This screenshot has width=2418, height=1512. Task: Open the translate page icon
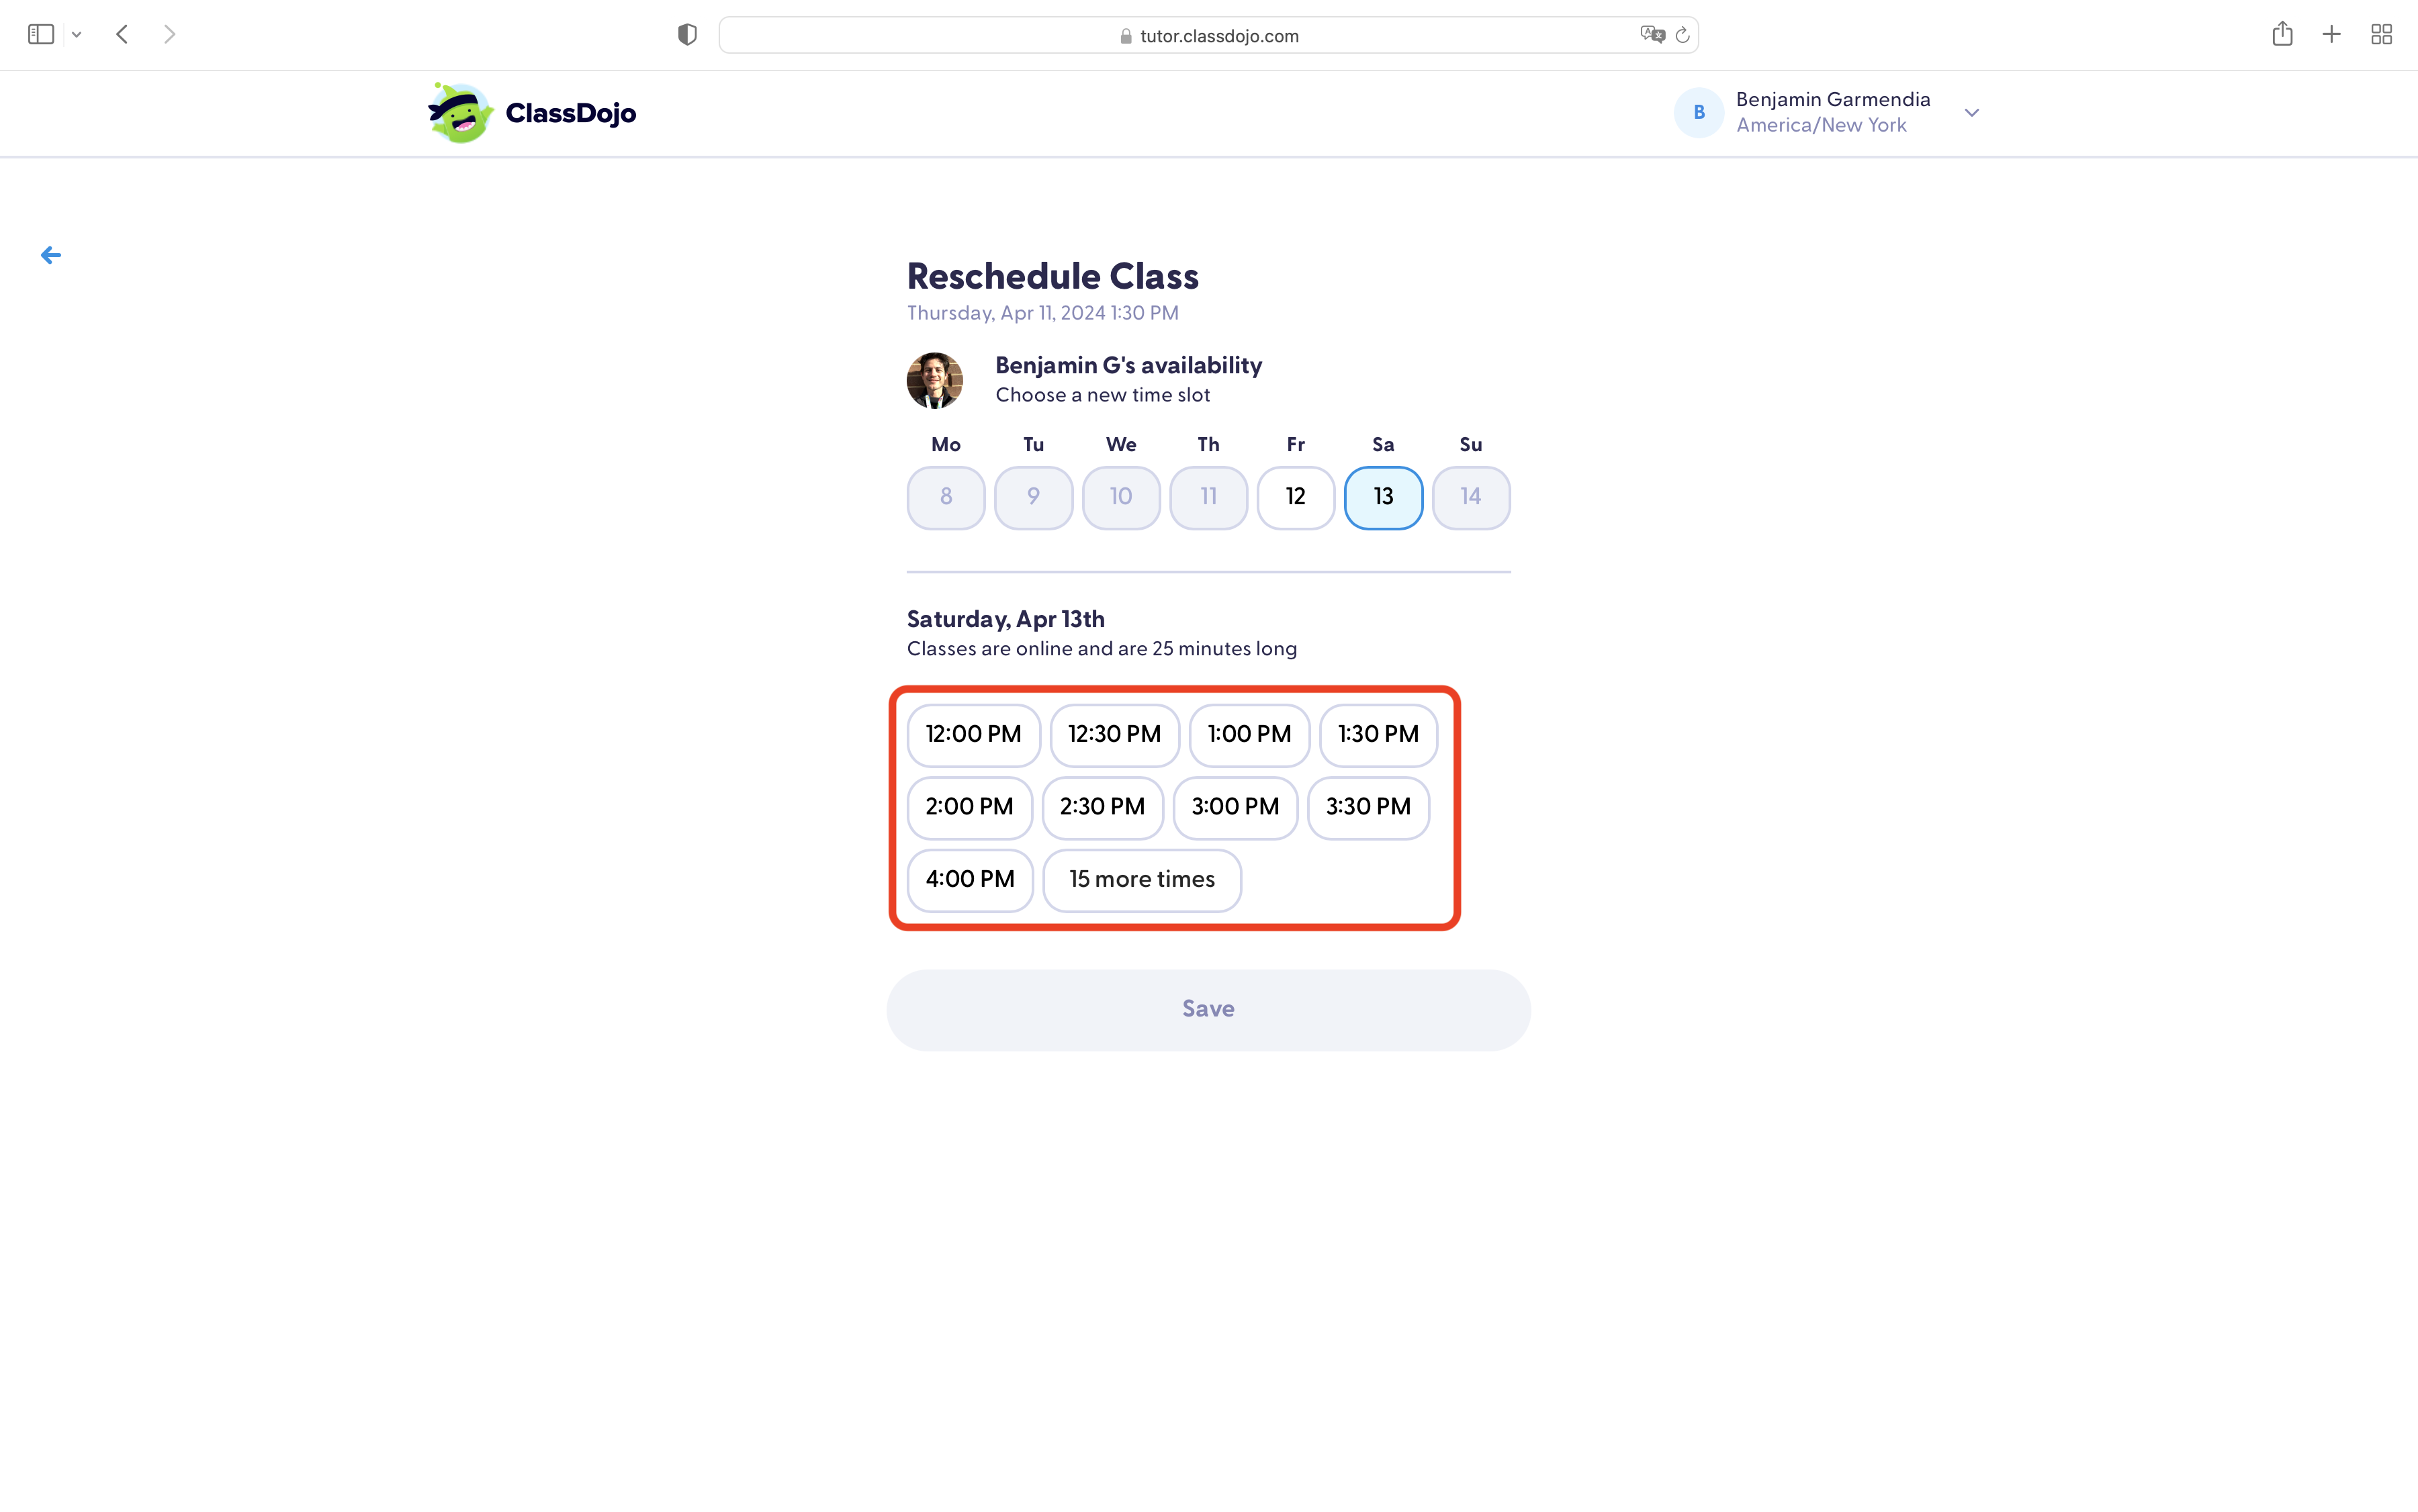tap(1653, 34)
